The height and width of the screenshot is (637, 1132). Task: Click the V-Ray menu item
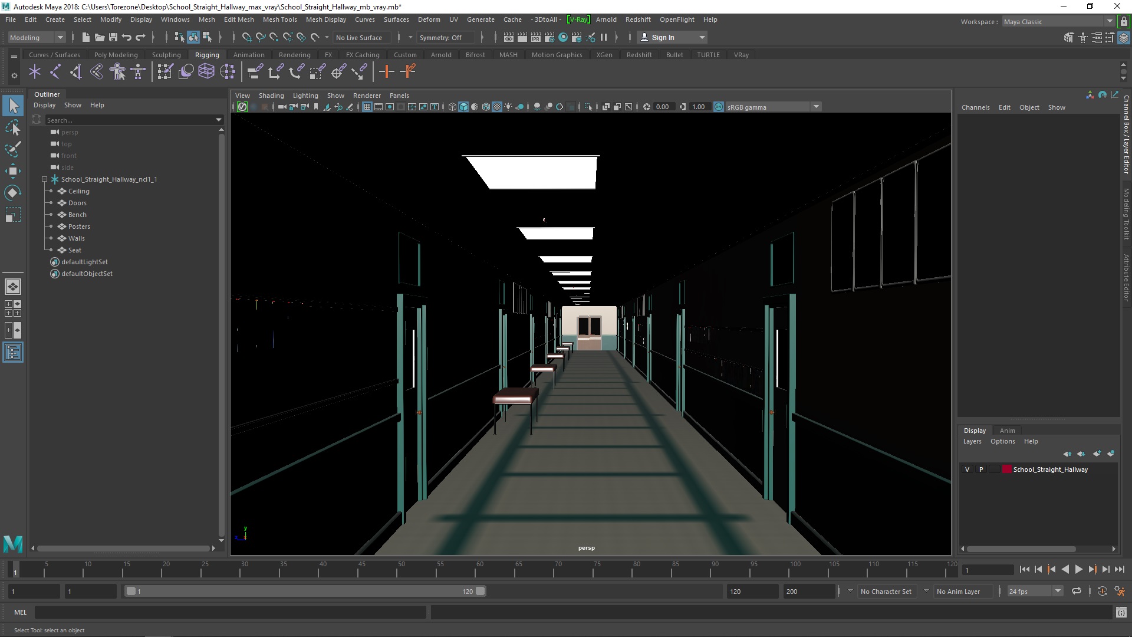[578, 19]
